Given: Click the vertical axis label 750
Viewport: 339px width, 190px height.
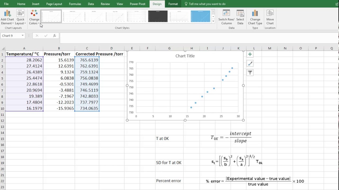Looking at the screenshot, I should point(131,87).
